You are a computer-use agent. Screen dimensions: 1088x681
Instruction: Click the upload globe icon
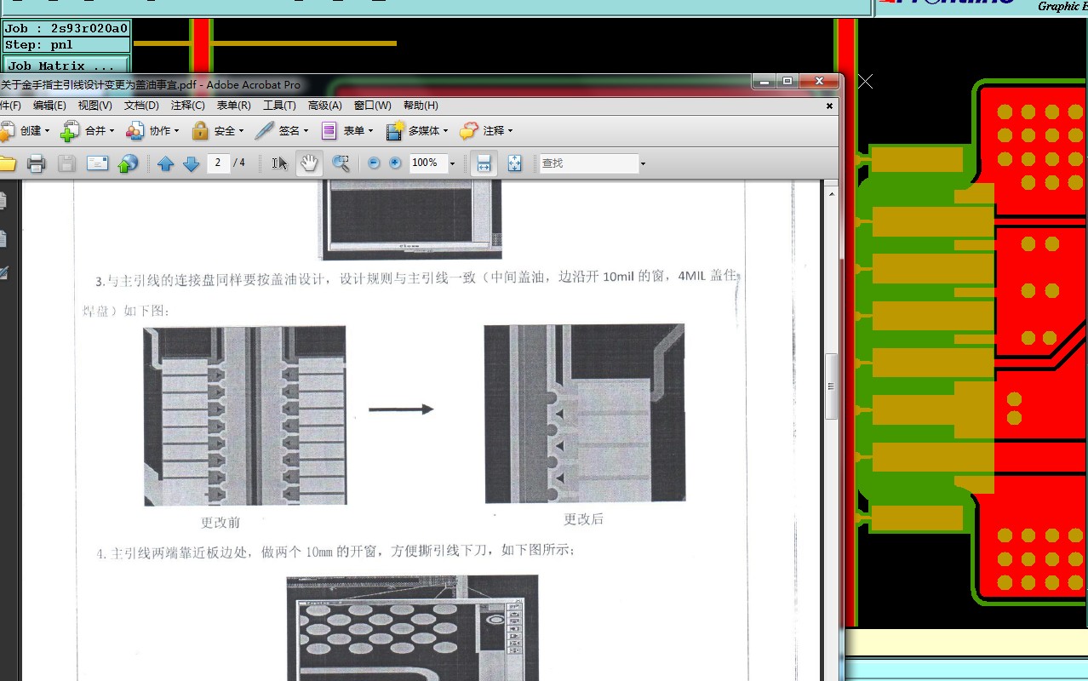click(x=128, y=163)
